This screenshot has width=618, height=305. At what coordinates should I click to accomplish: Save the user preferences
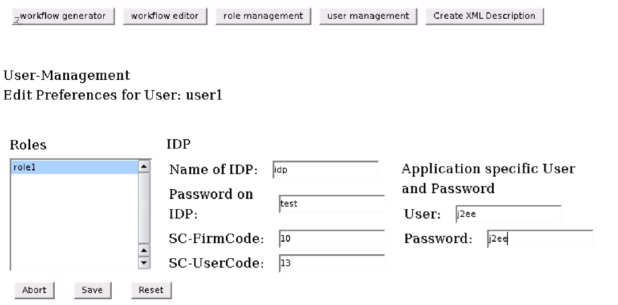[91, 290]
